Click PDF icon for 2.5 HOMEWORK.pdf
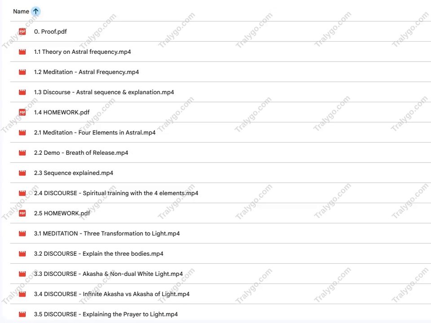Viewport: 431px width, 323px height. point(22,213)
